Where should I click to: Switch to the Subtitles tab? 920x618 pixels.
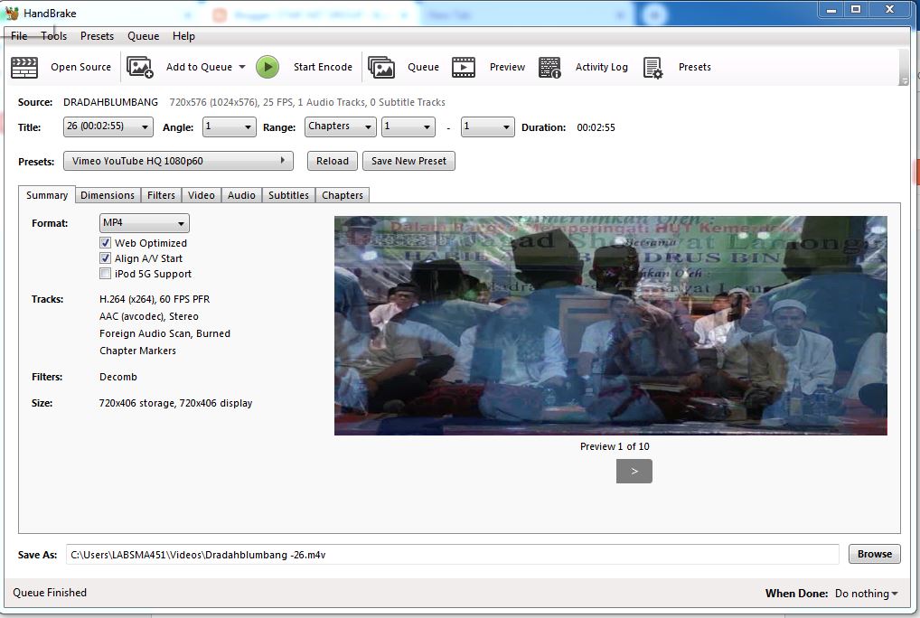click(x=288, y=195)
